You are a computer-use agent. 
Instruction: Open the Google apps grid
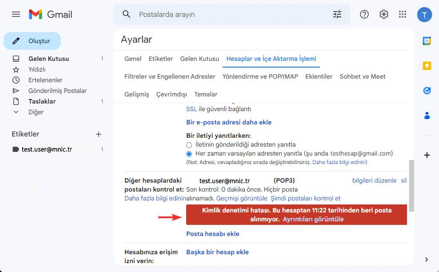403,14
